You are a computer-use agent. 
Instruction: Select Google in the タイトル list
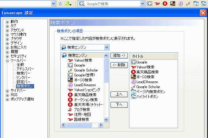click(139, 62)
